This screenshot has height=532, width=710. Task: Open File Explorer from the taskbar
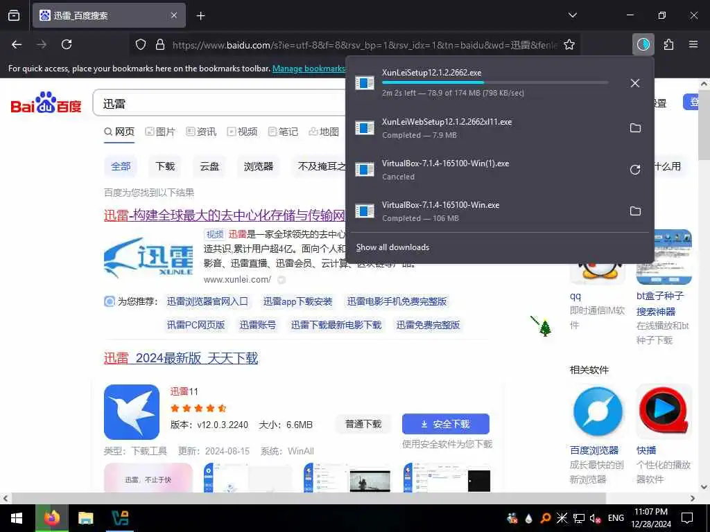click(85, 518)
